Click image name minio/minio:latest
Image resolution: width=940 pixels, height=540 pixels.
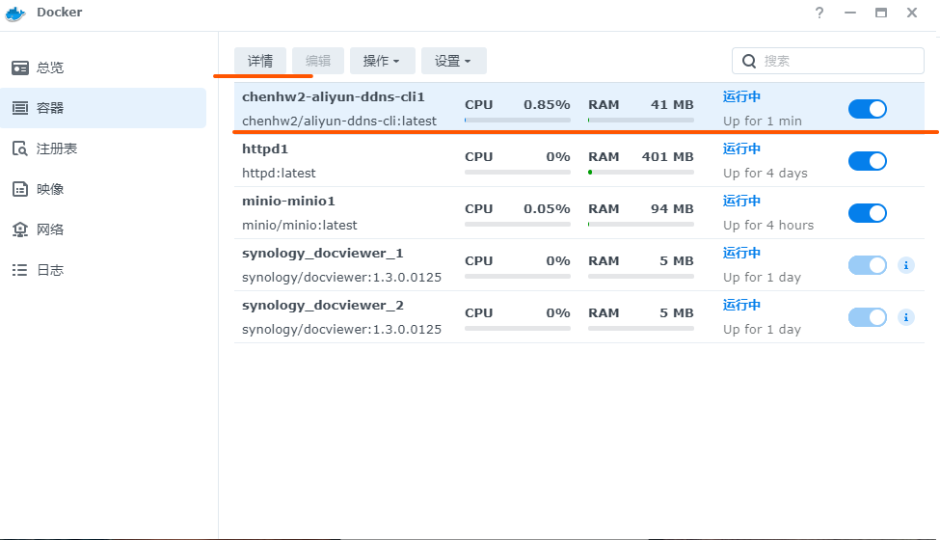point(300,226)
